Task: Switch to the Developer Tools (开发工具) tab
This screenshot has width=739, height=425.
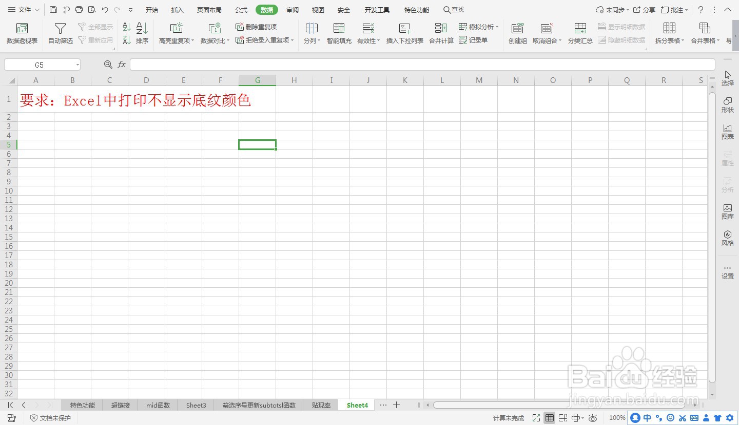Action: pyautogui.click(x=377, y=10)
